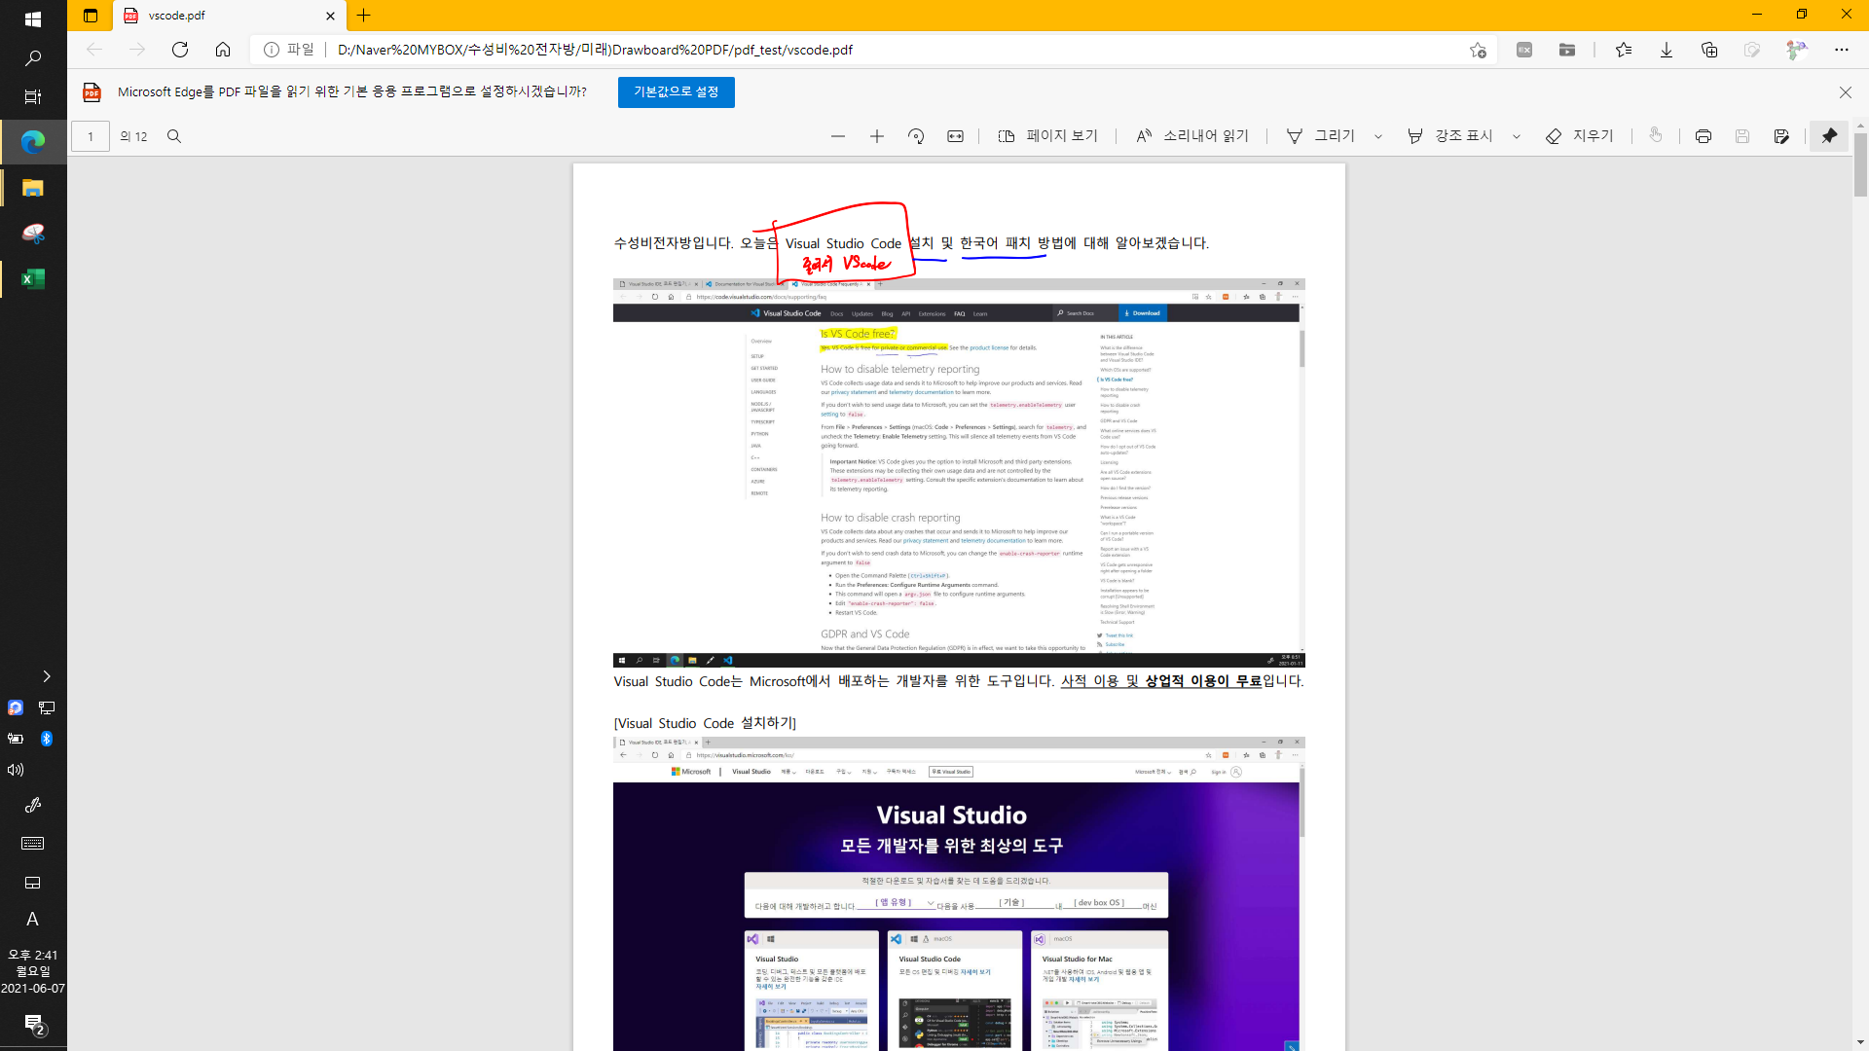This screenshot has width=1869, height=1051.
Task: Open the browser settings ellipsis menu
Action: click(1841, 50)
